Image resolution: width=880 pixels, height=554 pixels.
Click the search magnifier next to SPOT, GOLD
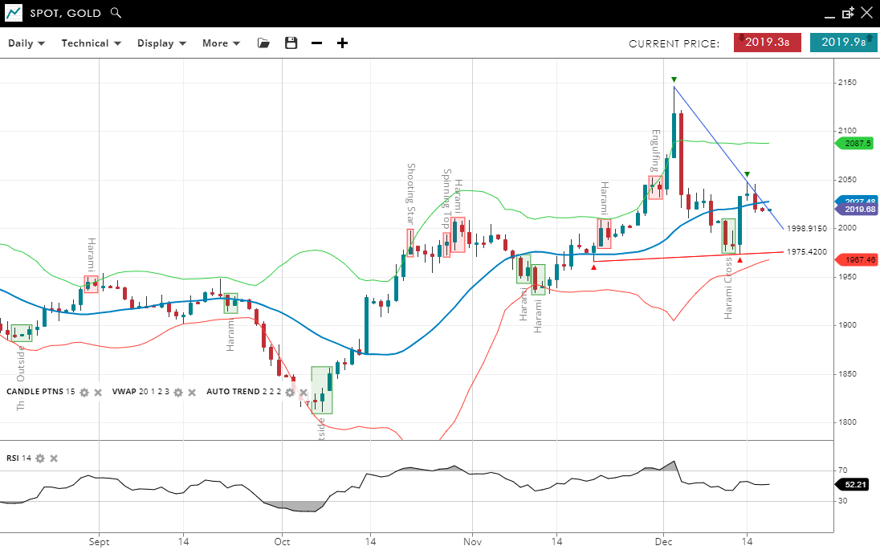click(116, 13)
